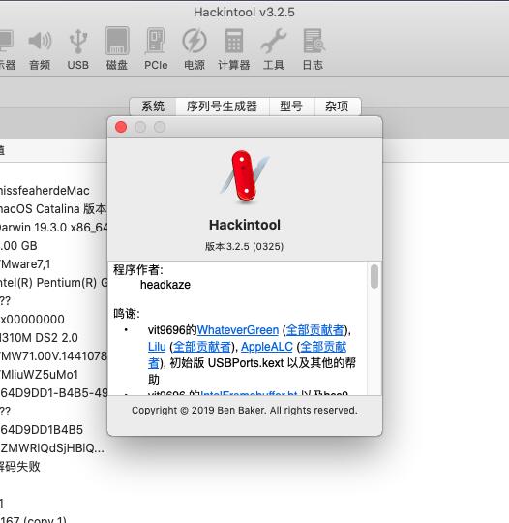Open the 日志 log toolbar section
The image size is (509, 523).
pyautogui.click(x=313, y=49)
